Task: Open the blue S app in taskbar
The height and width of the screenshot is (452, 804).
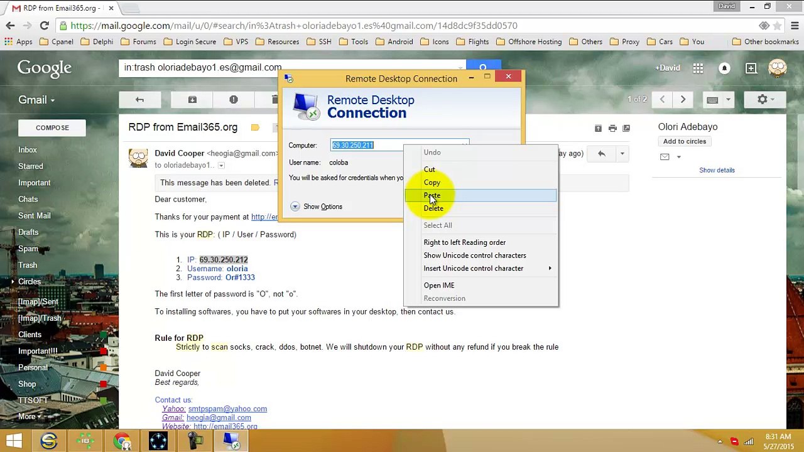Action: click(x=48, y=441)
